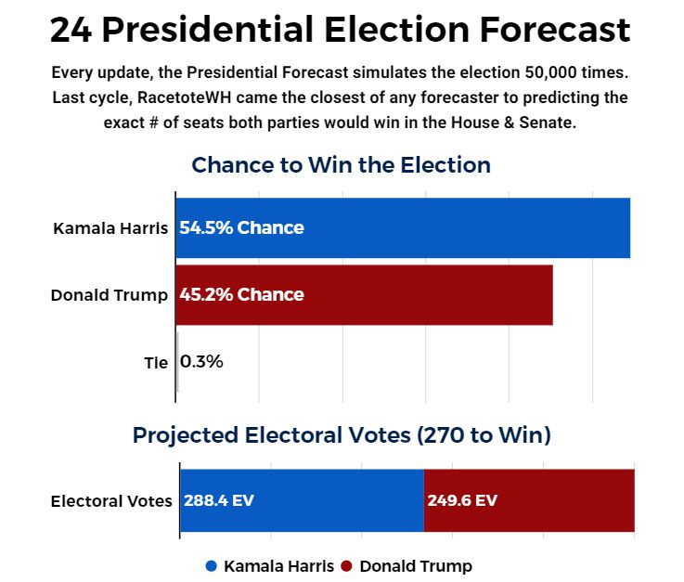Click the 0.3% tie value label

[201, 362]
